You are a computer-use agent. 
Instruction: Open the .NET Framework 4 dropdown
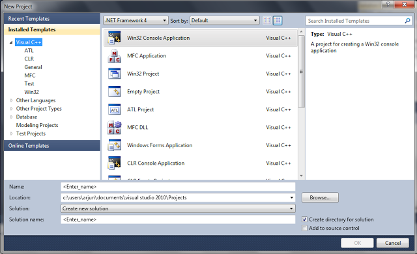(136, 20)
